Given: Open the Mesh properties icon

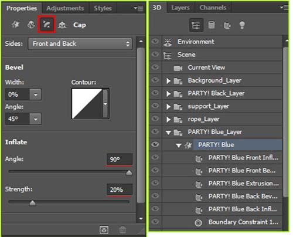Looking at the screenshot, I should (x=15, y=25).
